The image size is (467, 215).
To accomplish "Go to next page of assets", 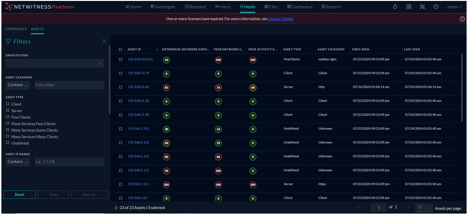I will pos(403,208).
